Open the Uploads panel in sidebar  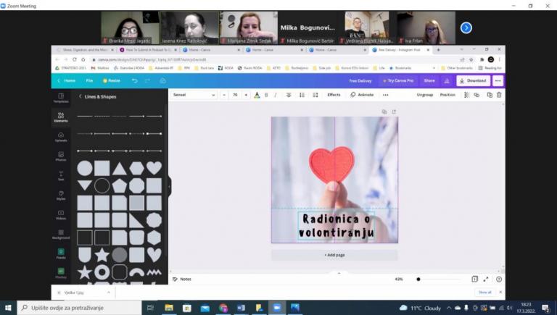coord(61,135)
